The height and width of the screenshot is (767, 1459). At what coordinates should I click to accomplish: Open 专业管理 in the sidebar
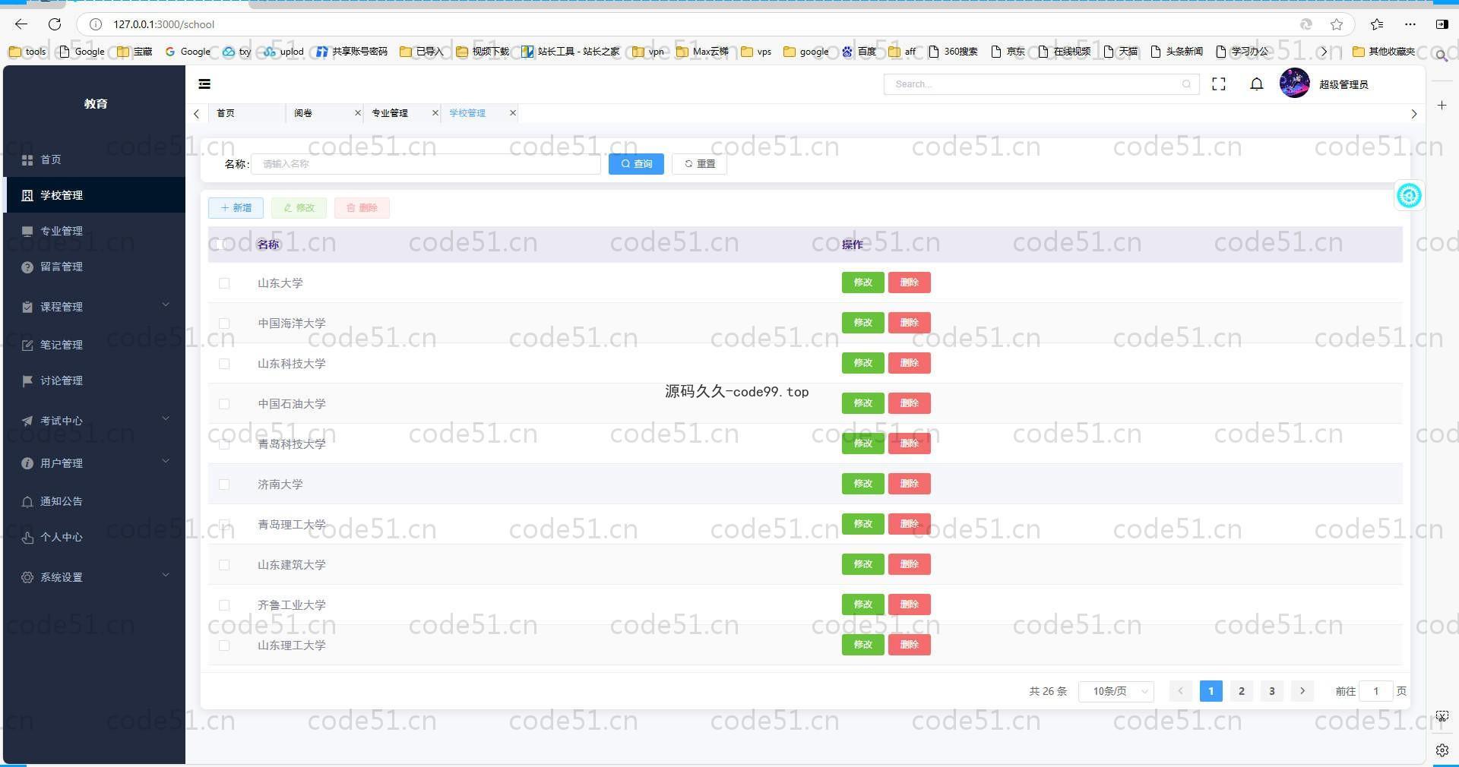pos(94,231)
